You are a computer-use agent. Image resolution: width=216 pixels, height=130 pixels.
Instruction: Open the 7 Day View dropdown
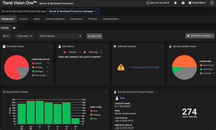[x=24, y=36]
